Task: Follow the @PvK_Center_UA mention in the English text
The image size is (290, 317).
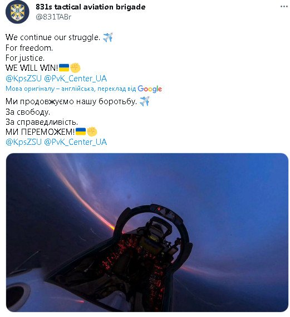Action: [x=75, y=79]
